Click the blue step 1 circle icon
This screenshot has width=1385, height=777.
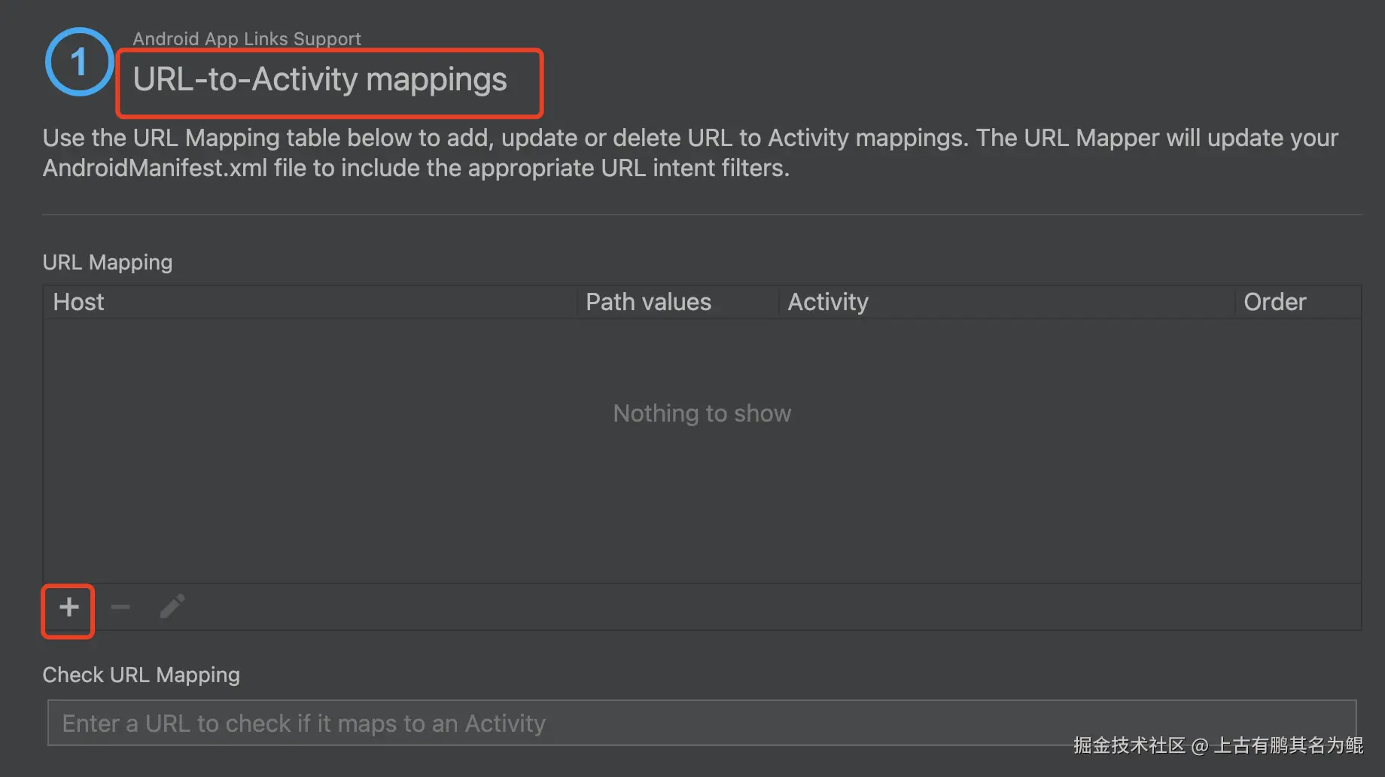(x=79, y=62)
